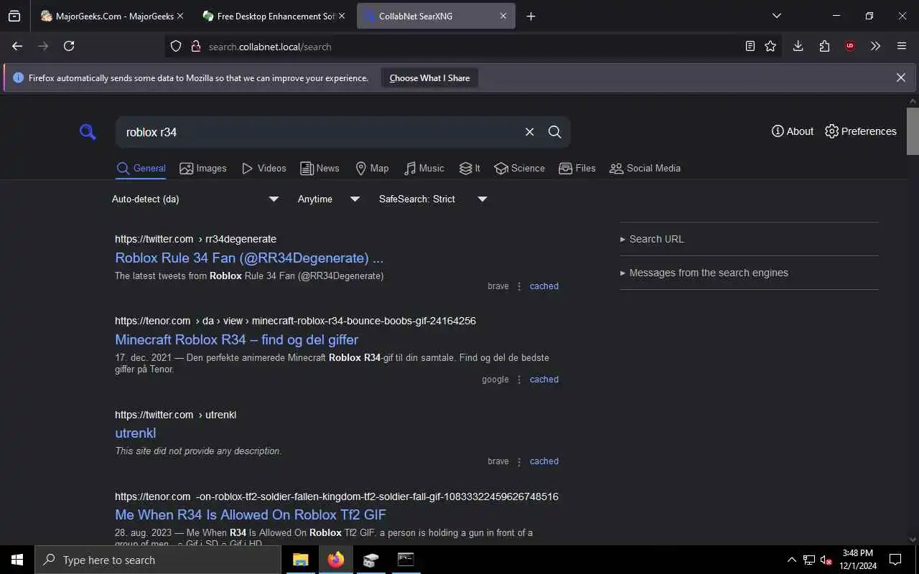Switch to the News category
Image resolution: width=919 pixels, height=574 pixels.
point(319,169)
